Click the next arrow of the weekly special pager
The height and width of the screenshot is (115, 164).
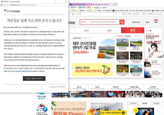pyautogui.click(x=90, y=38)
